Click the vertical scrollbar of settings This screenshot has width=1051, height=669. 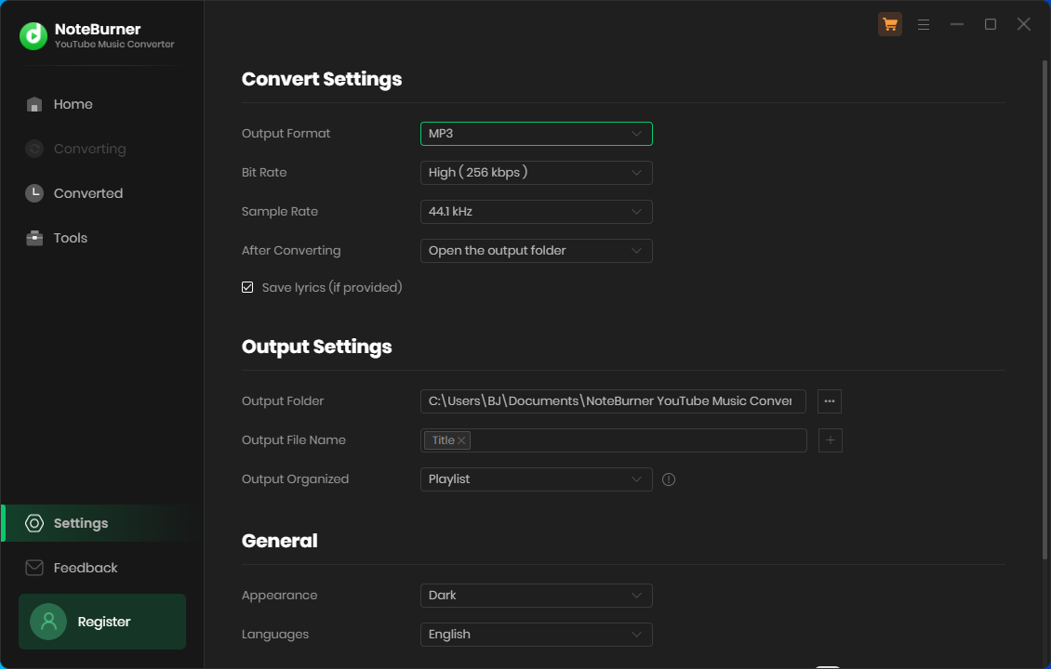click(x=1044, y=309)
